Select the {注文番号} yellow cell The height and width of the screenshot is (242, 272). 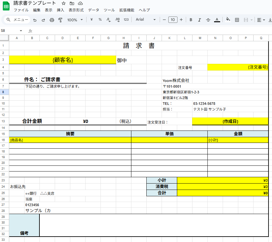click(x=238, y=67)
